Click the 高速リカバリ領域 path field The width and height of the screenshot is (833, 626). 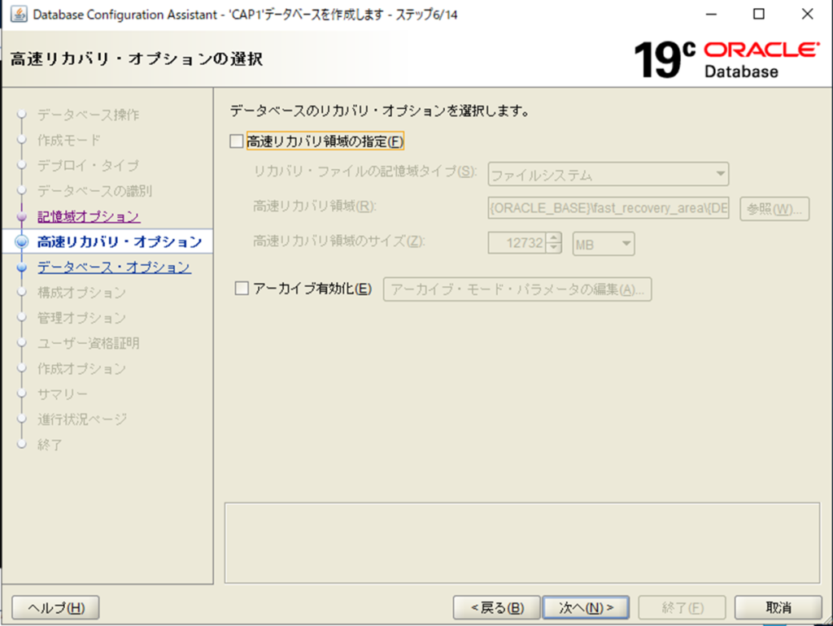coord(608,208)
